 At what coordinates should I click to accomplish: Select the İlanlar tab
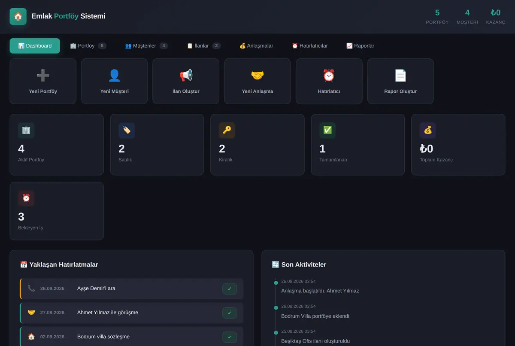[x=204, y=46]
